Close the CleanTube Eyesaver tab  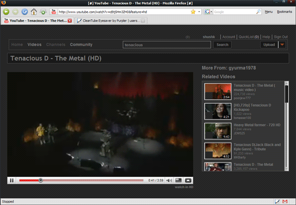point(143,21)
